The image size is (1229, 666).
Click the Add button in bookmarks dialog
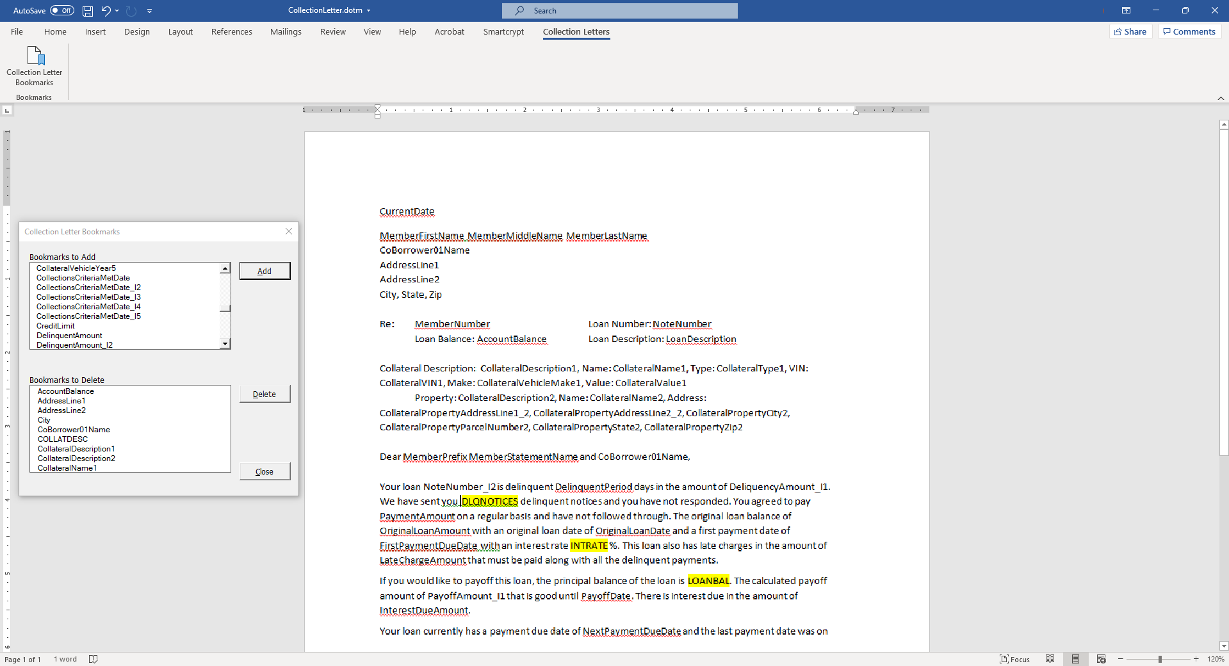265,271
